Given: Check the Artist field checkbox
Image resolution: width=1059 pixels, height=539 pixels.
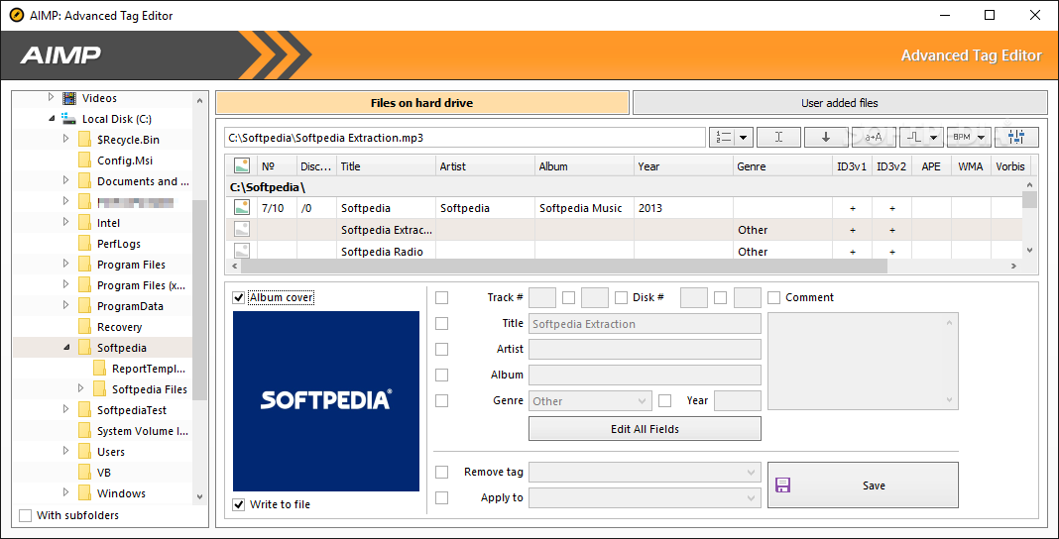Looking at the screenshot, I should pyautogui.click(x=441, y=350).
